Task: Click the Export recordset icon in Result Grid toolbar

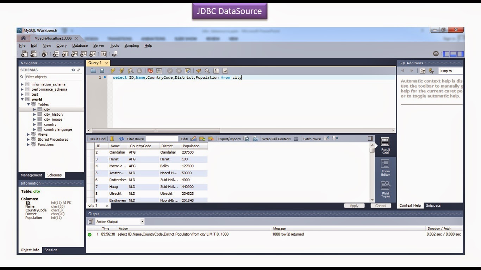Action: [245, 139]
